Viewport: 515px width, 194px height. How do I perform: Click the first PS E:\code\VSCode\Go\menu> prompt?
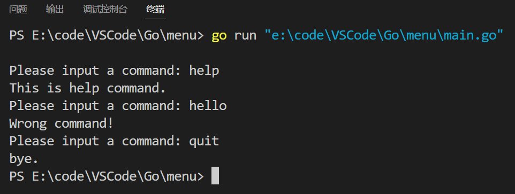coord(107,35)
